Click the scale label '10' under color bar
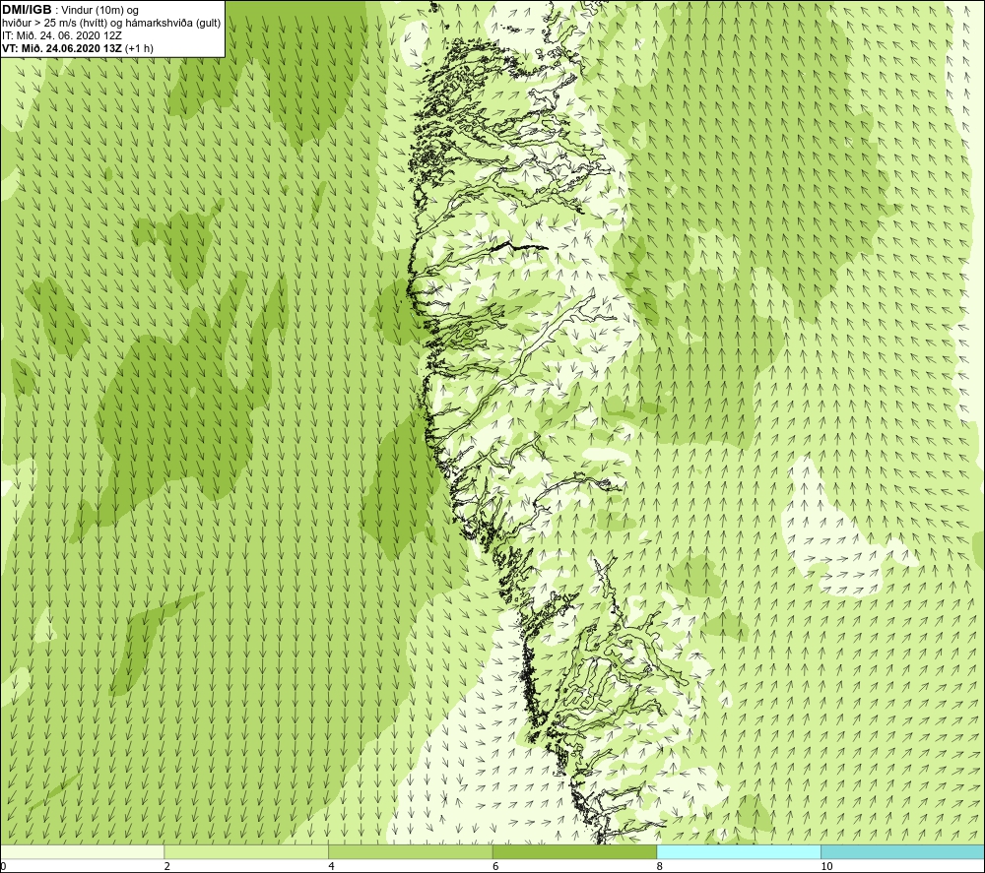The image size is (985, 873). click(x=826, y=867)
